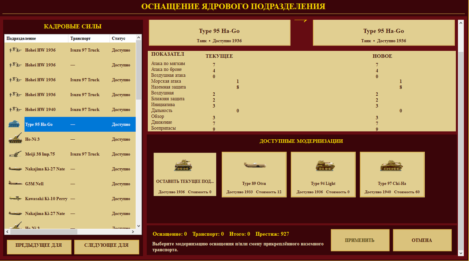This screenshot has width=469, height=261.
Task: Click the G3M Nell bomber icon
Action: click(x=15, y=184)
